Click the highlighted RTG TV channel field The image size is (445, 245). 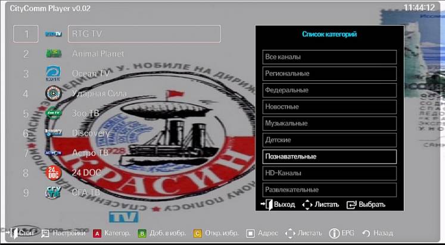click(x=144, y=34)
